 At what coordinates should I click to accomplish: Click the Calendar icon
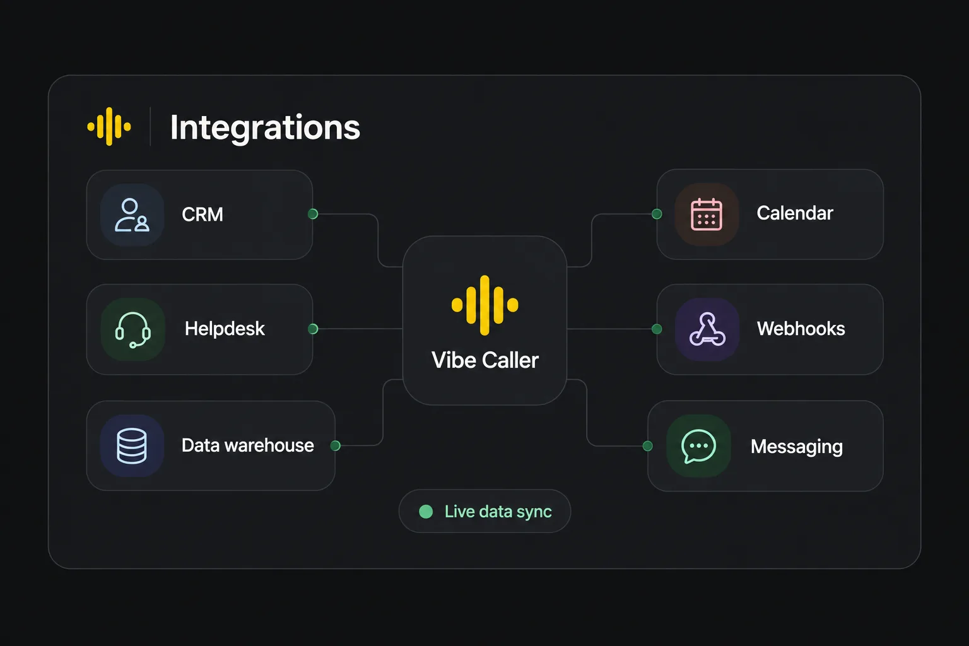click(x=707, y=214)
